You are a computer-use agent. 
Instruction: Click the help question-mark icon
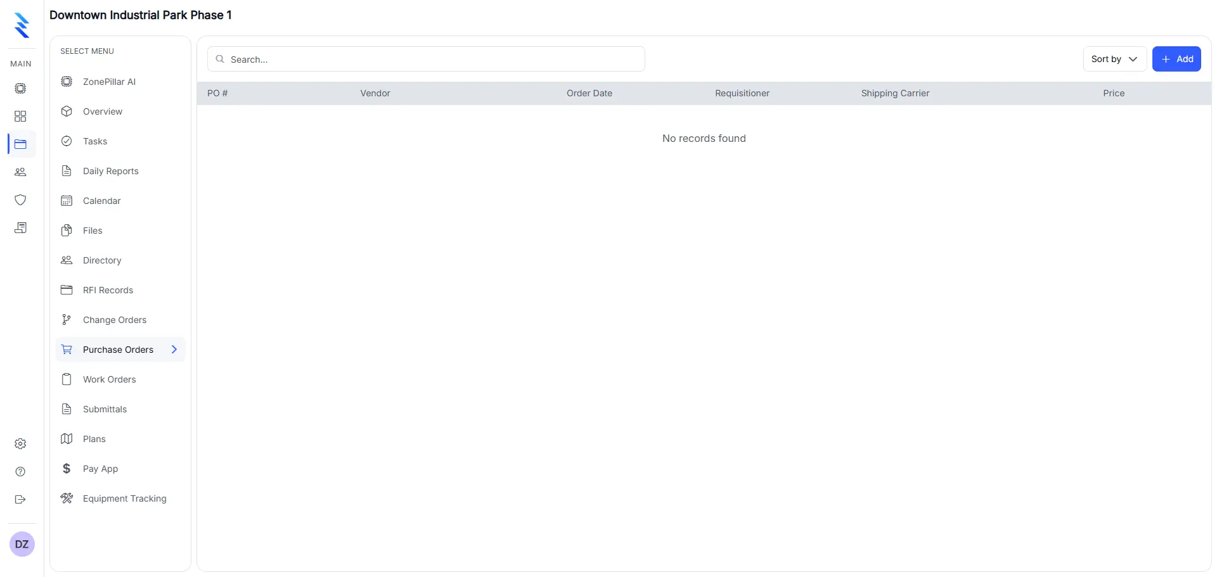click(x=20, y=472)
